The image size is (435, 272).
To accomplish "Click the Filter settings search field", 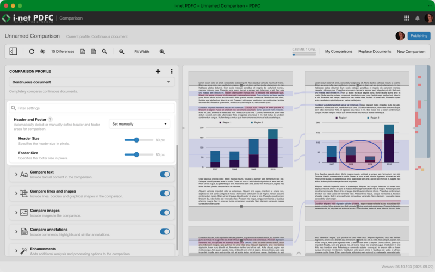I will [91, 108].
